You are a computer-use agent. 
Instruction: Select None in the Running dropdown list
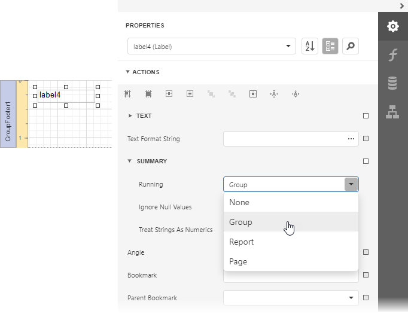click(x=239, y=202)
